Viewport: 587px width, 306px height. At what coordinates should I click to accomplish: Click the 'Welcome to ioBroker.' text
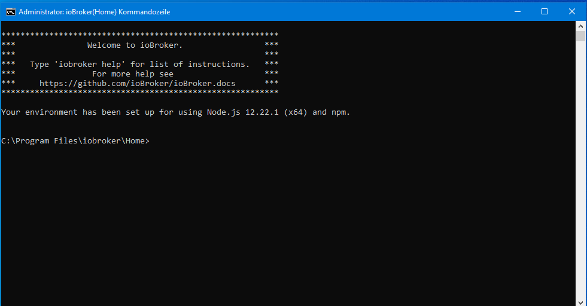click(135, 45)
